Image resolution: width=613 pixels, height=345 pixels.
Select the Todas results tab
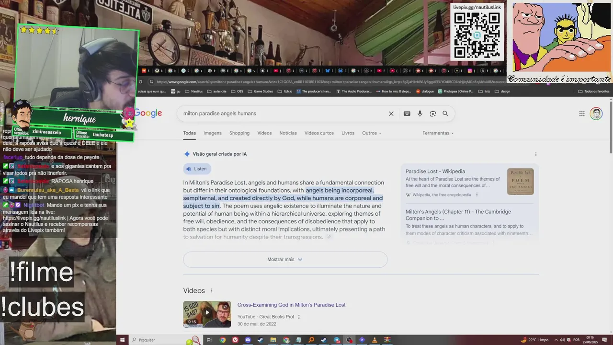[x=189, y=133]
